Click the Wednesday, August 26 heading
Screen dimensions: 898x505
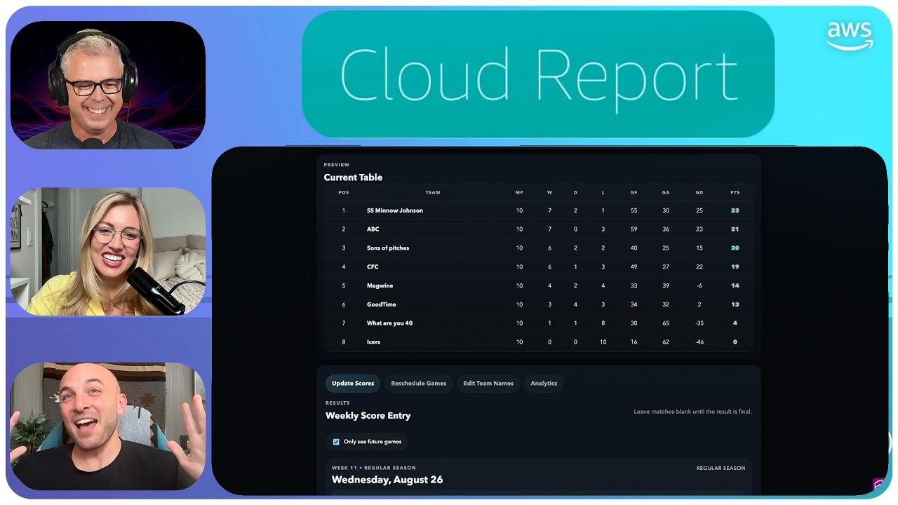pos(387,480)
